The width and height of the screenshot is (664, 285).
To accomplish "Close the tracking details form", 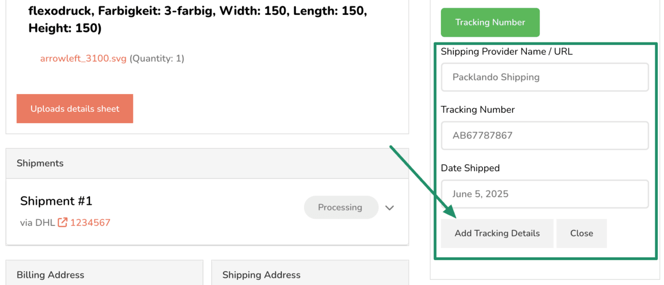I will [582, 233].
